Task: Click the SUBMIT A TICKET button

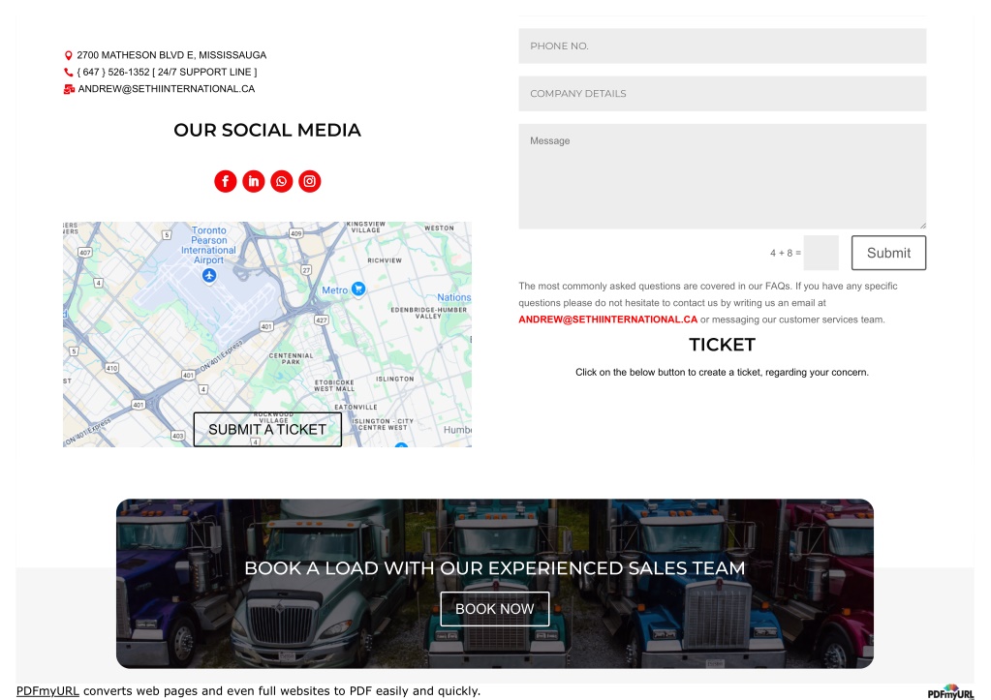Action: pos(267,430)
